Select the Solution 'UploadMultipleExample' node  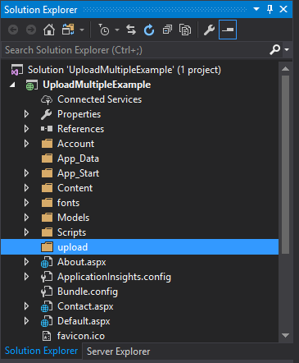tap(125, 70)
